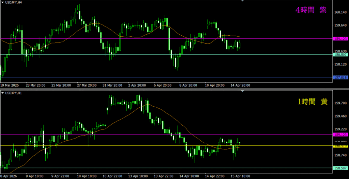
Task: Click the magenta '4時間 紫' text label
Action: [311, 11]
